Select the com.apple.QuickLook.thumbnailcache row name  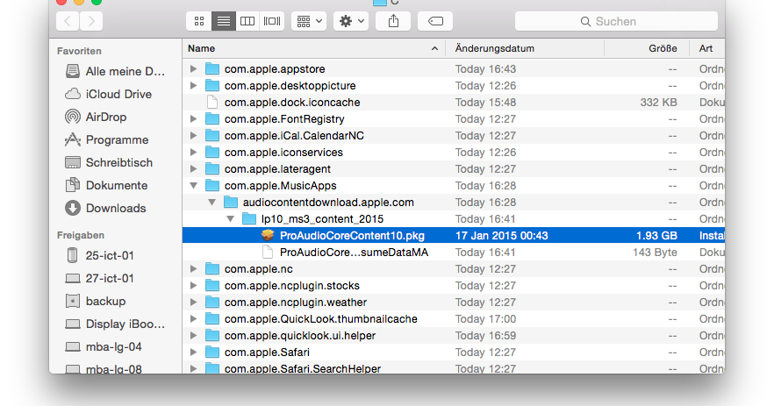click(321, 318)
